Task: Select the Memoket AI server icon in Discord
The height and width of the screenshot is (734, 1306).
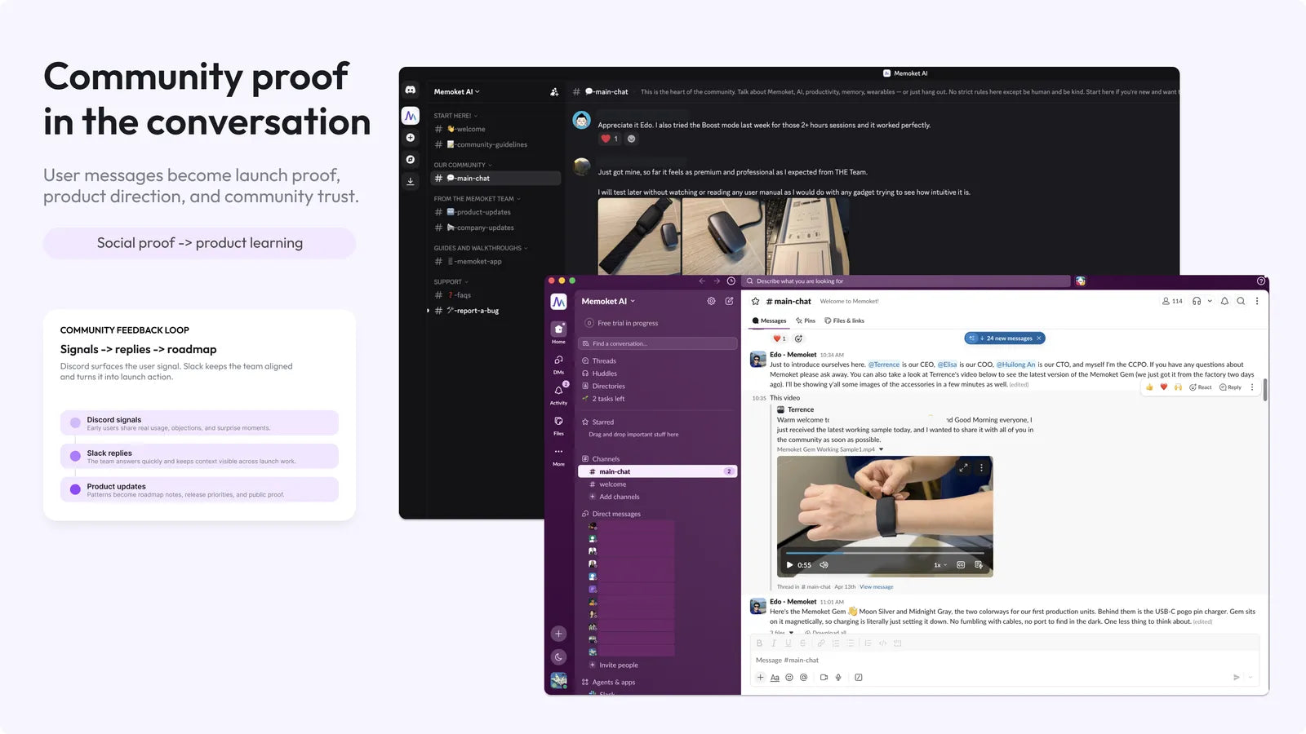Action: pos(411,116)
